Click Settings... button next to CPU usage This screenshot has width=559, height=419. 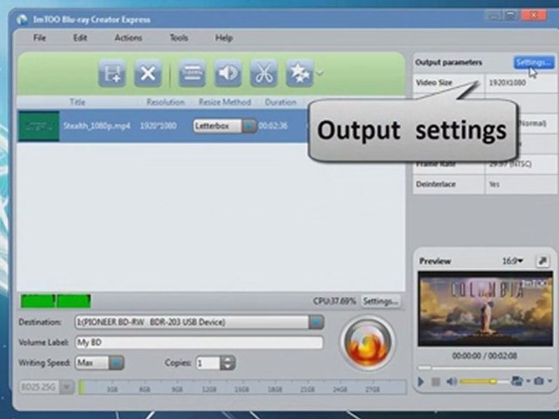pos(380,301)
